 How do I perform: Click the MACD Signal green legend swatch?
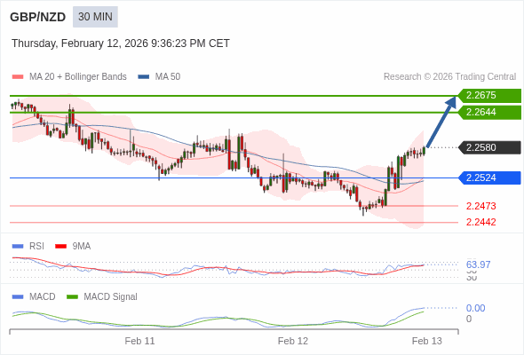click(x=72, y=297)
